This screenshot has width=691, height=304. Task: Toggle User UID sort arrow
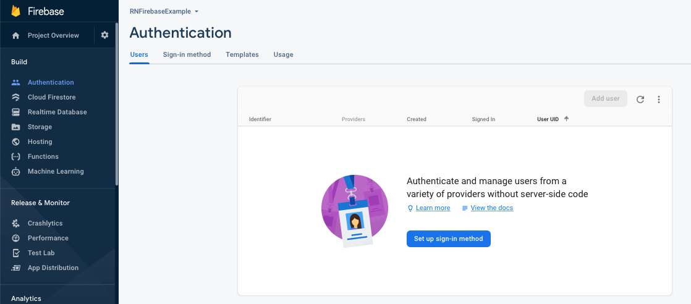click(x=566, y=119)
